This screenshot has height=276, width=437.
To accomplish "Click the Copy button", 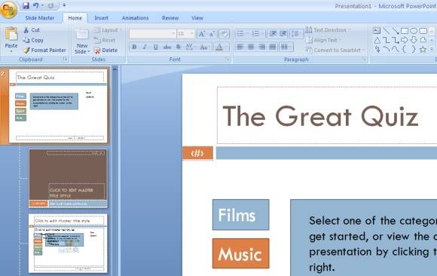I will click(33, 40).
